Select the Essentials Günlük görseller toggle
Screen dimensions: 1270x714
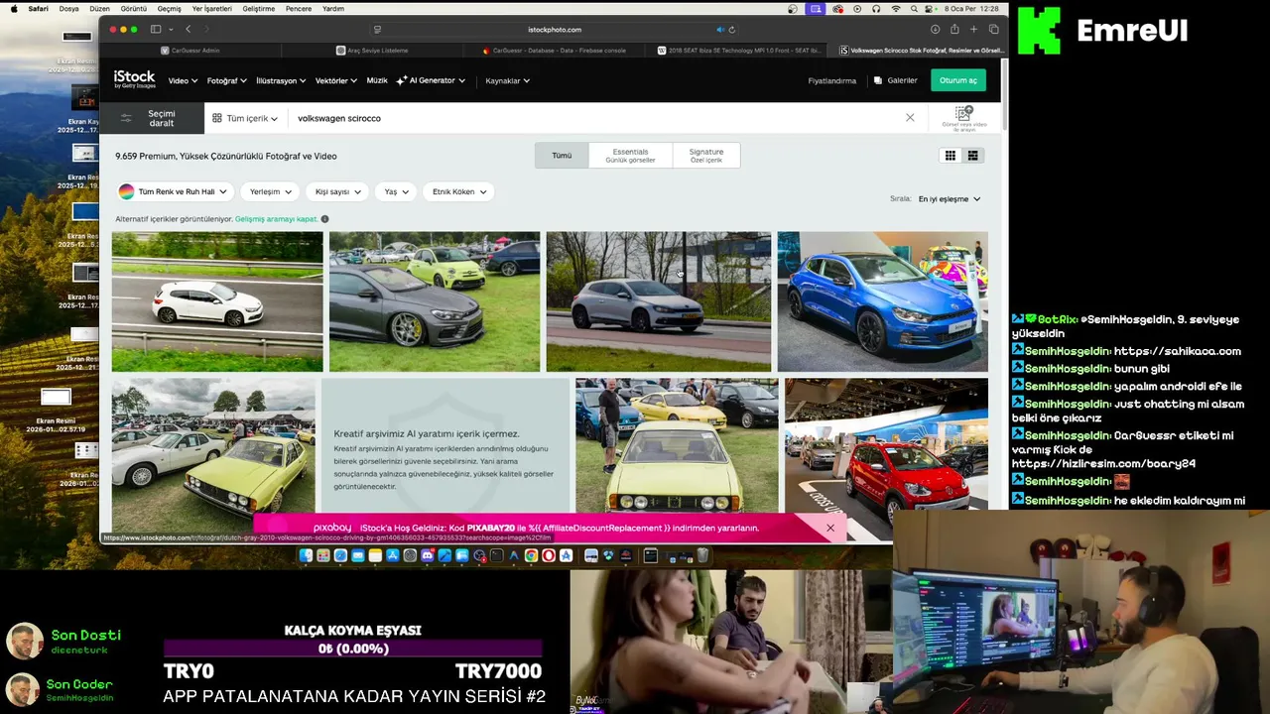[x=630, y=156]
